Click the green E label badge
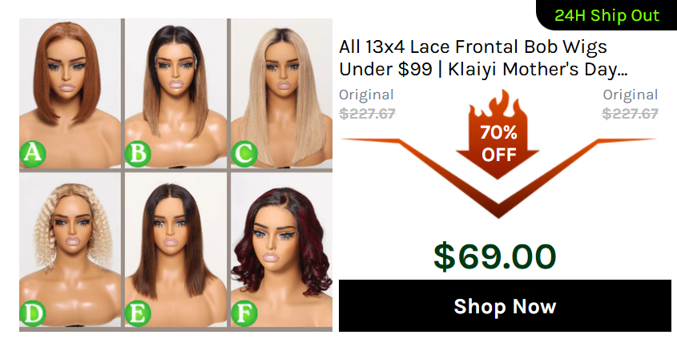 (138, 313)
